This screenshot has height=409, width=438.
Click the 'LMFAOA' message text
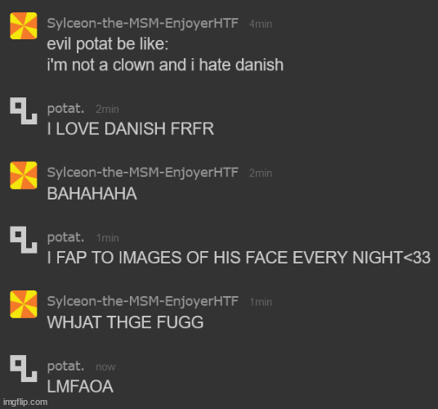tap(80, 387)
